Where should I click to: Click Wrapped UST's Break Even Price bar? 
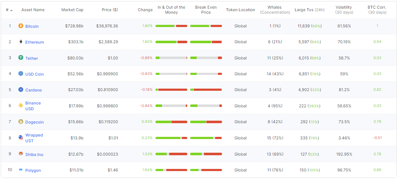click(x=206, y=138)
